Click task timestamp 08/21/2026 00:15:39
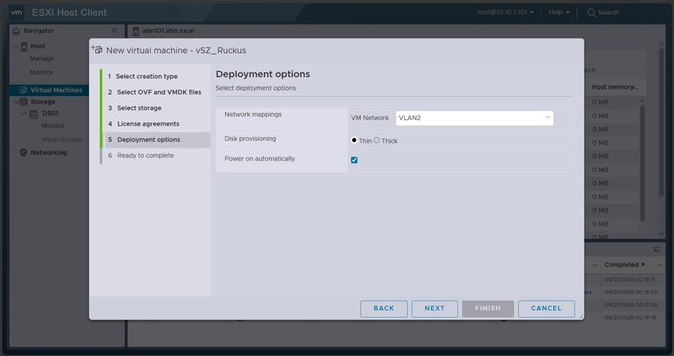The width and height of the screenshot is (674, 356). tap(631, 305)
